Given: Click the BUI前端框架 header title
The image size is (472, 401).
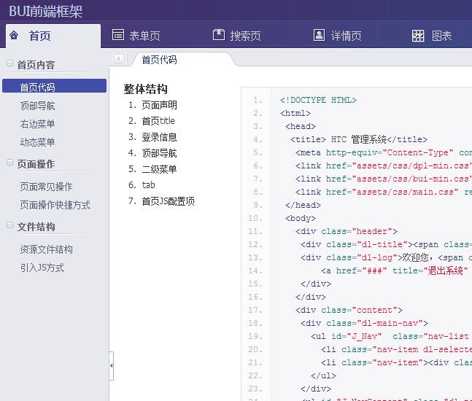Looking at the screenshot, I should tap(46, 11).
